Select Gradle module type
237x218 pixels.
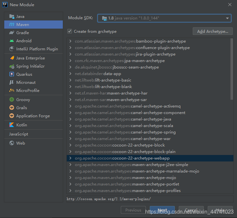pos(34,32)
